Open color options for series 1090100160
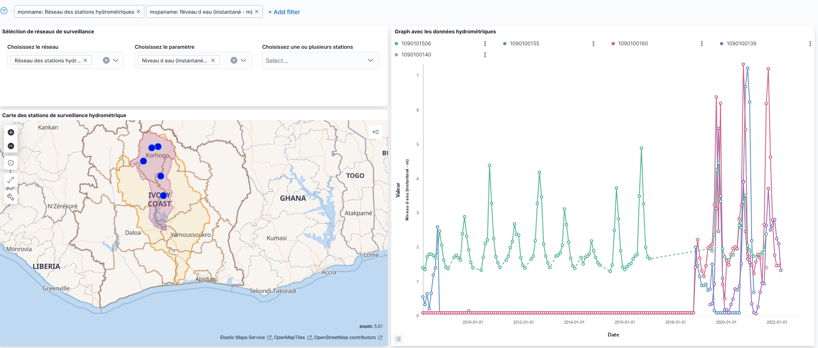 tap(613, 44)
